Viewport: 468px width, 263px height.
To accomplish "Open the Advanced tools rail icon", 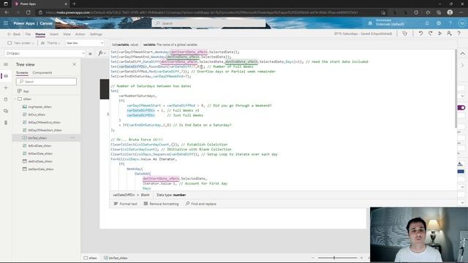I will click(6, 123).
